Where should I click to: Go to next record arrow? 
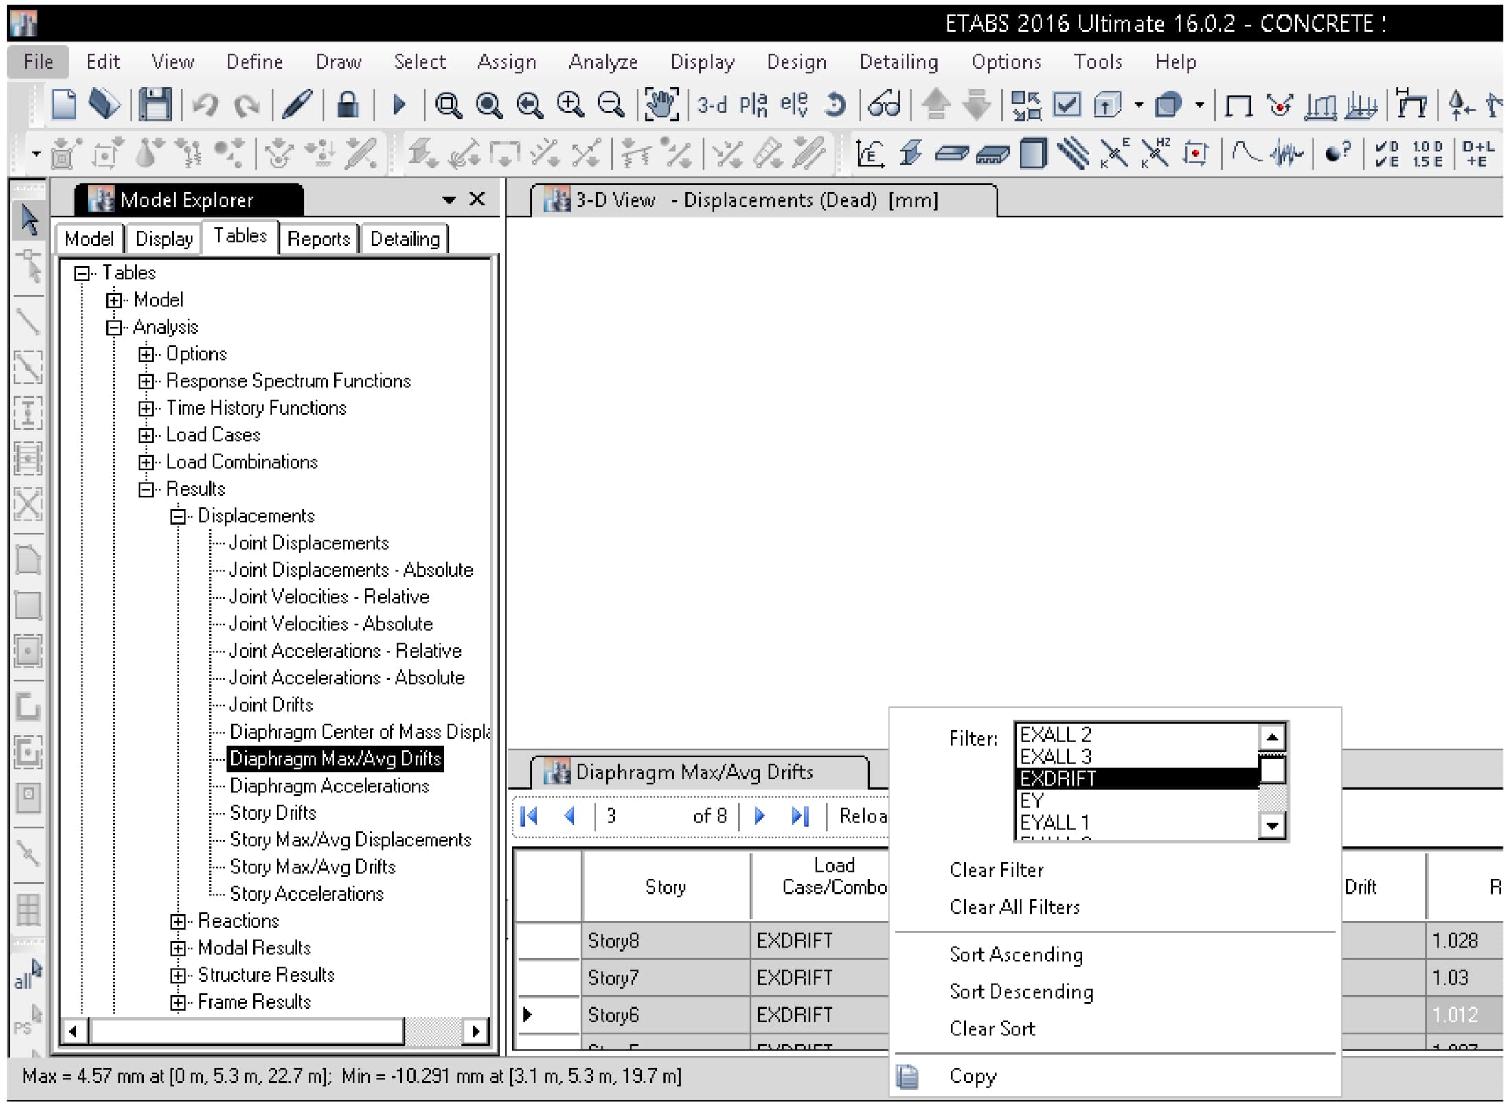[x=760, y=816]
